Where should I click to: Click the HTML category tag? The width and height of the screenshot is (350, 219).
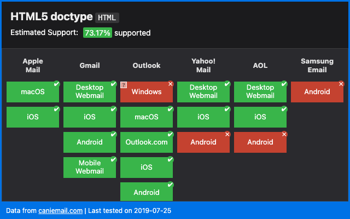click(107, 18)
